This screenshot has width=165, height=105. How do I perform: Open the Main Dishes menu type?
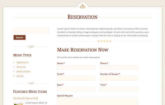tap(23, 71)
